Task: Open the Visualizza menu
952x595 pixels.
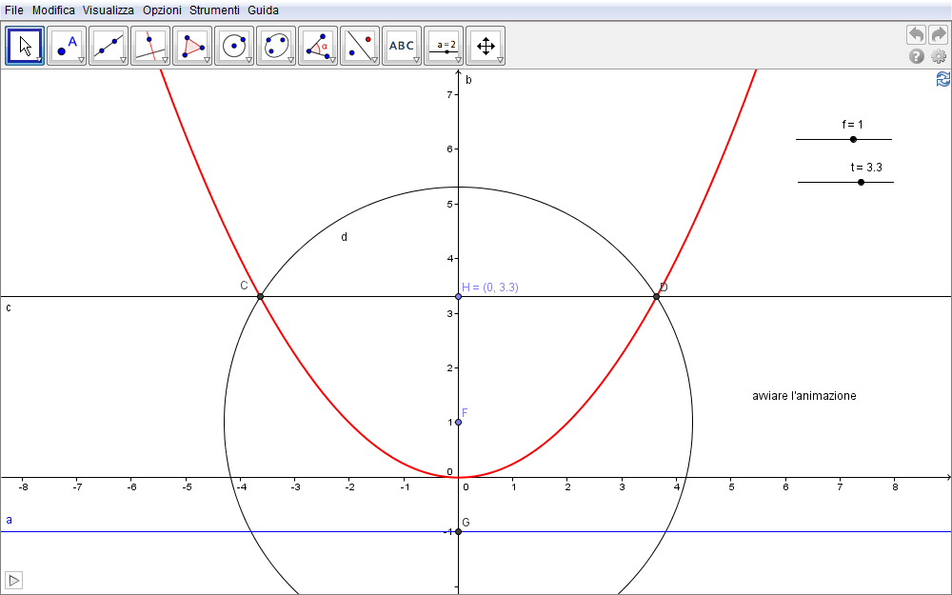Action: click(108, 10)
